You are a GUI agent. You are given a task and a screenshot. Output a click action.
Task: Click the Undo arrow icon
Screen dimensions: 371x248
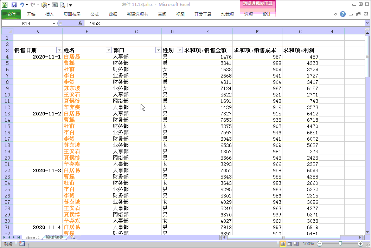pos(21,5)
